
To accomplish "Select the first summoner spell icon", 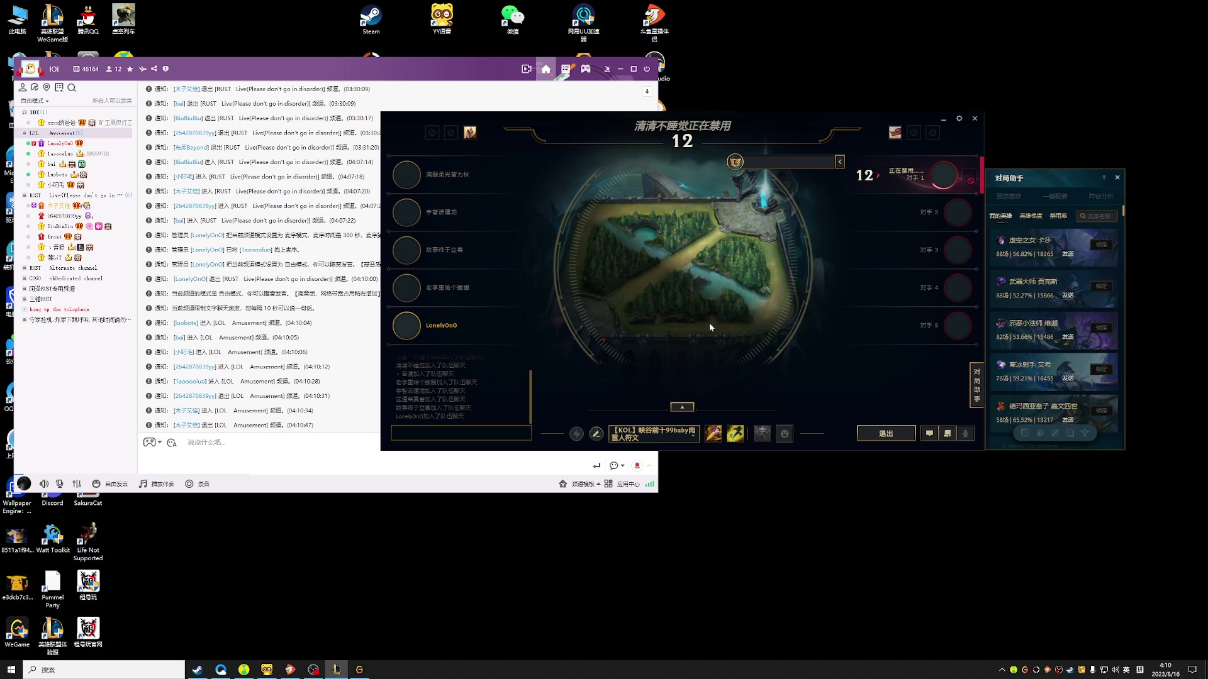I will 713,433.
